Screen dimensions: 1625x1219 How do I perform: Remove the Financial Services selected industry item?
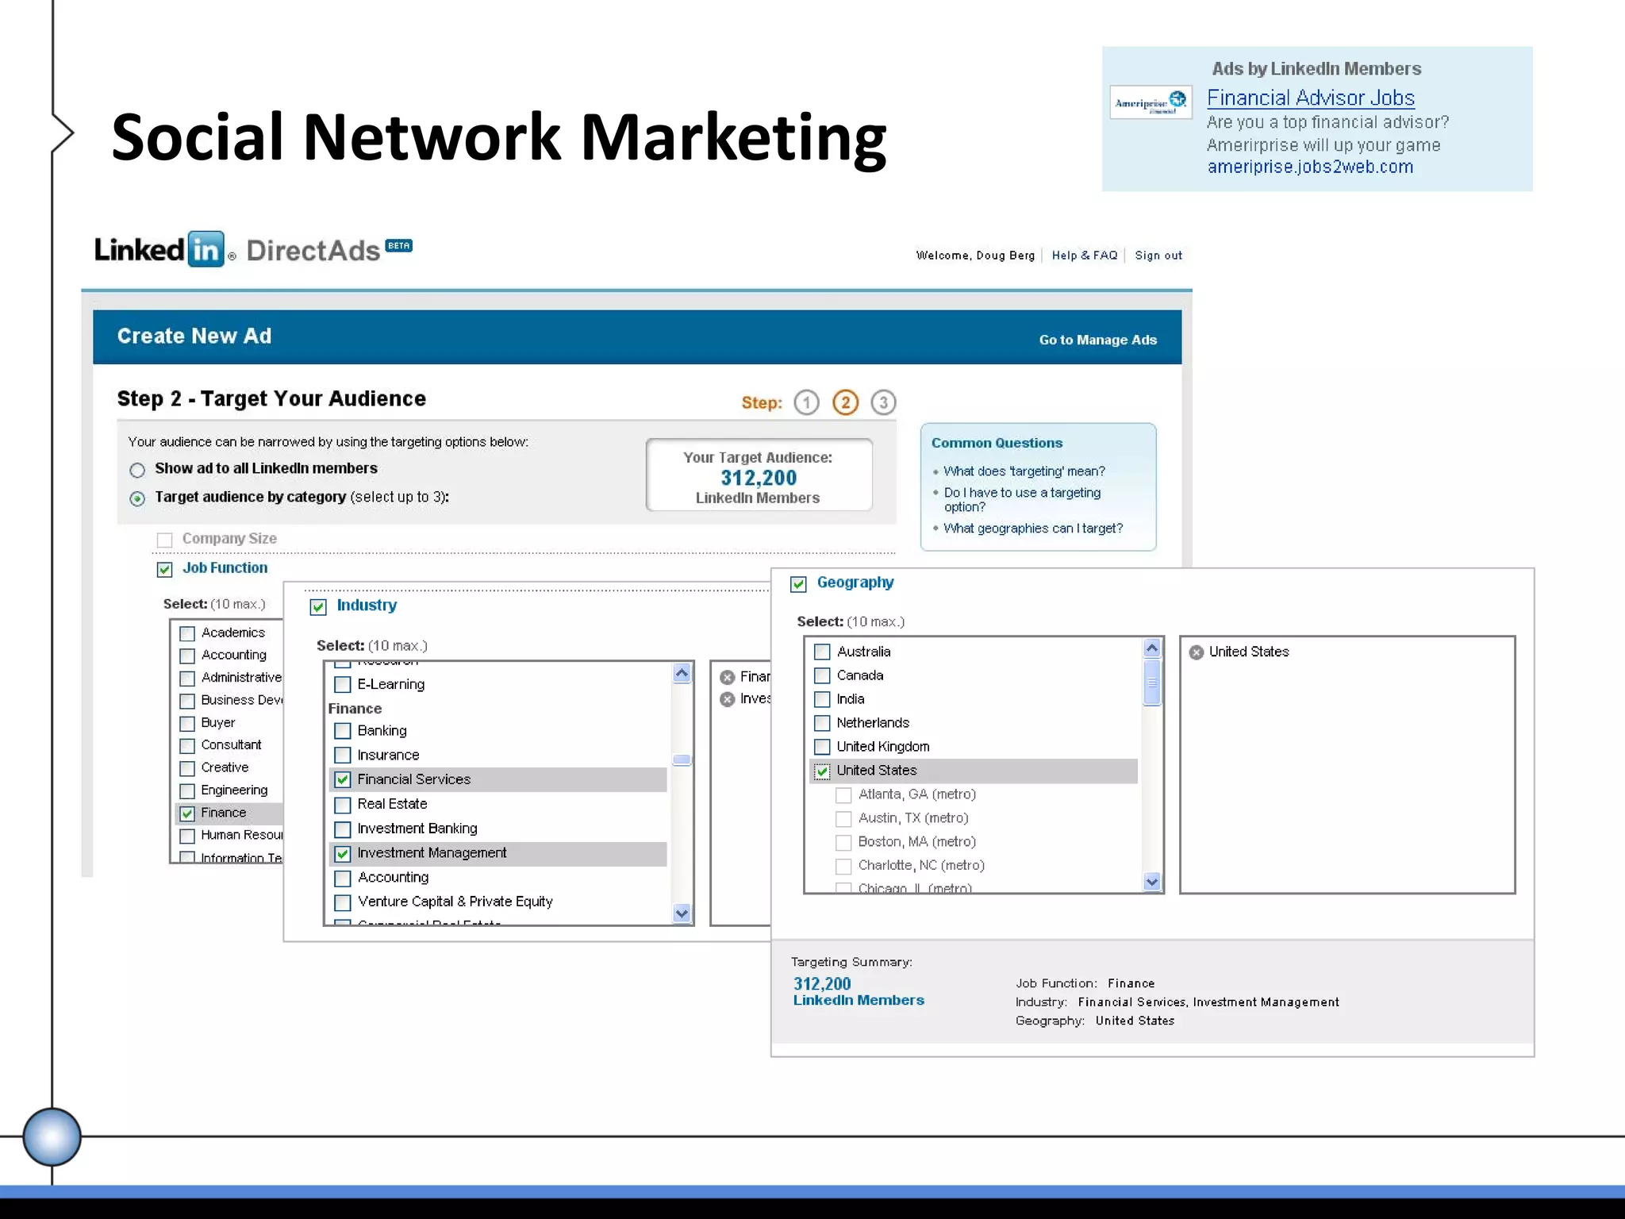pos(727,677)
